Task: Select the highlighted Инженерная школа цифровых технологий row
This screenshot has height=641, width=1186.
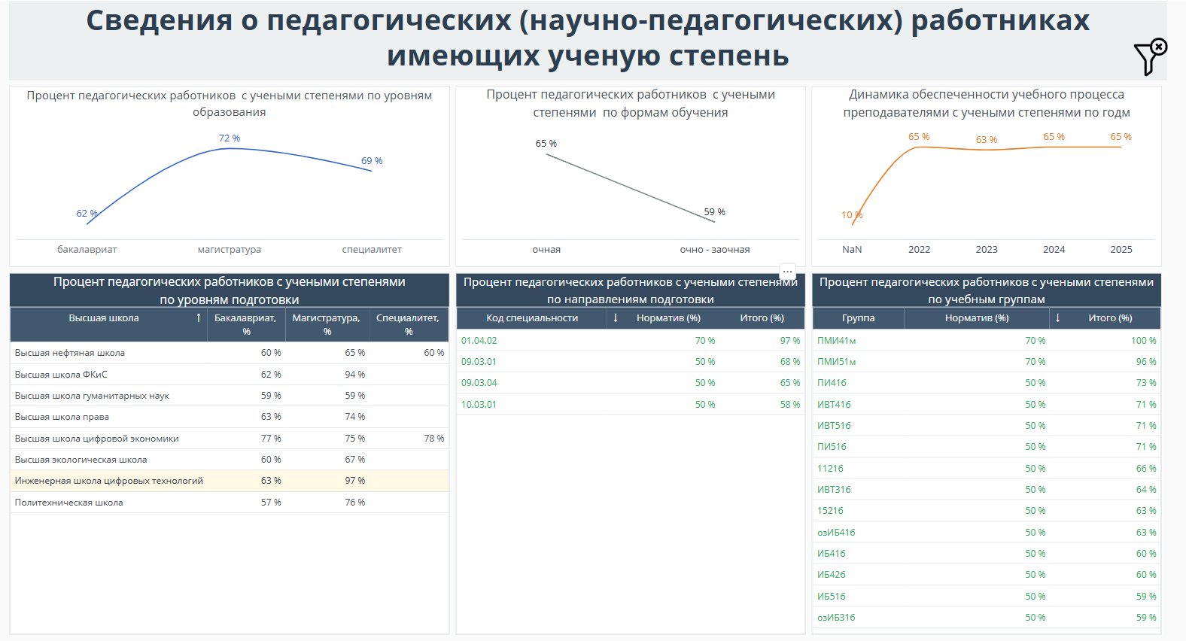Action: click(109, 481)
